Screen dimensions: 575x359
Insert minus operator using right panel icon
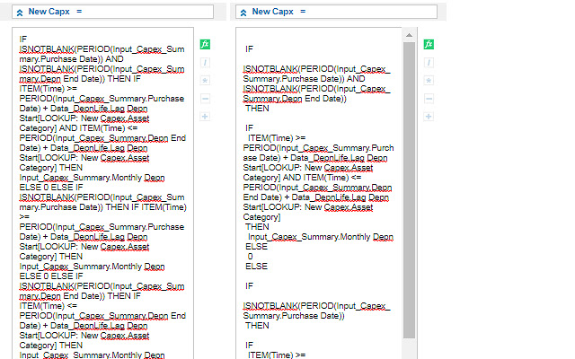[429, 99]
